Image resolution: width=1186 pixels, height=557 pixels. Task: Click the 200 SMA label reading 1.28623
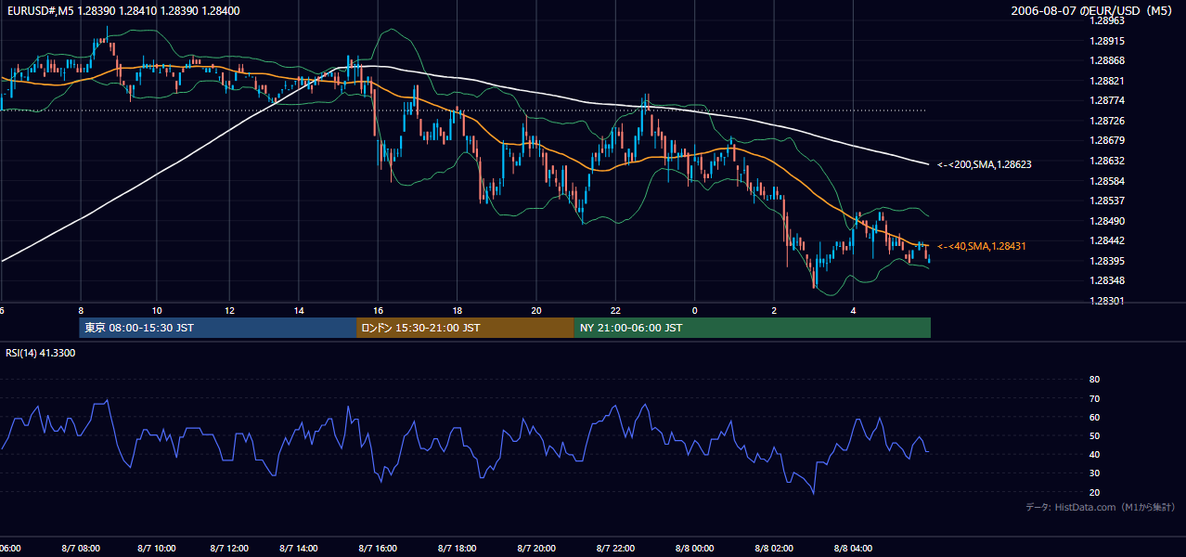[x=985, y=164]
